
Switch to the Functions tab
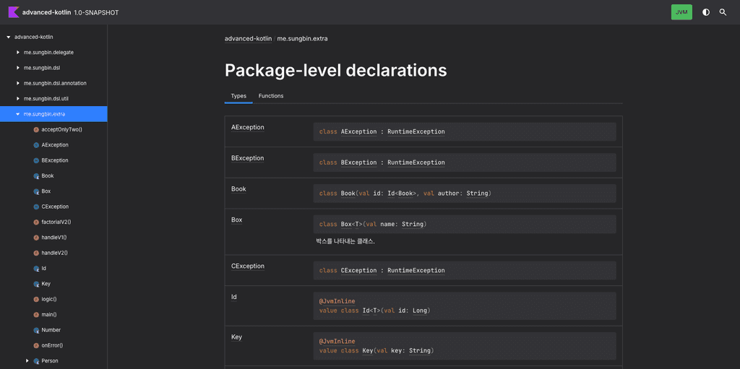click(271, 96)
